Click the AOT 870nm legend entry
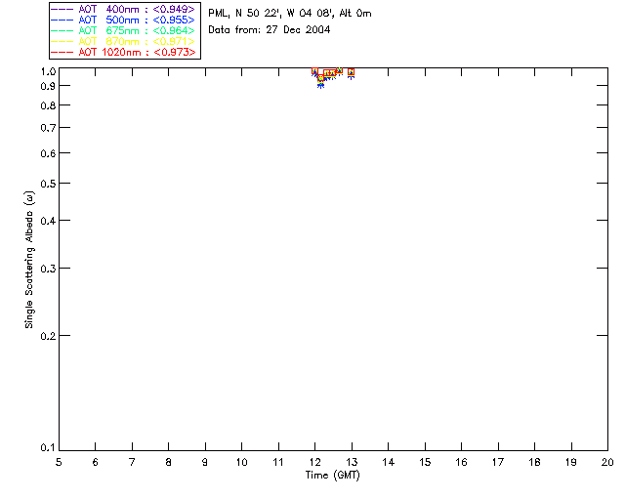Screen dimensions: 625x500 tap(123, 41)
